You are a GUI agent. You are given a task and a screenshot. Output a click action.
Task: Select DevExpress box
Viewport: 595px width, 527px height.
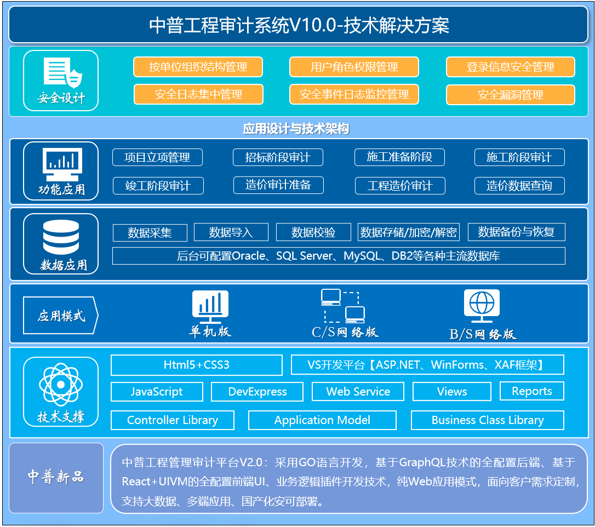258,392
